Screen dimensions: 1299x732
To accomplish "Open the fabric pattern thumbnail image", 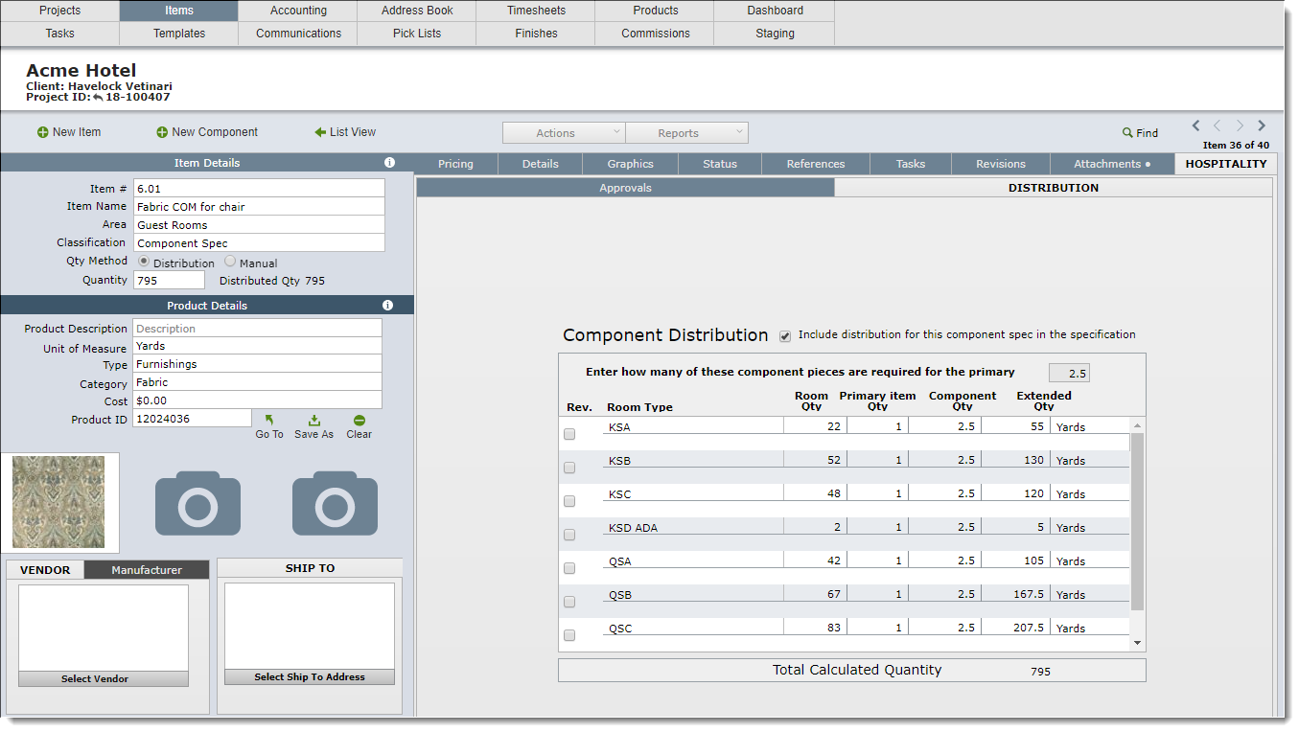I will [59, 502].
